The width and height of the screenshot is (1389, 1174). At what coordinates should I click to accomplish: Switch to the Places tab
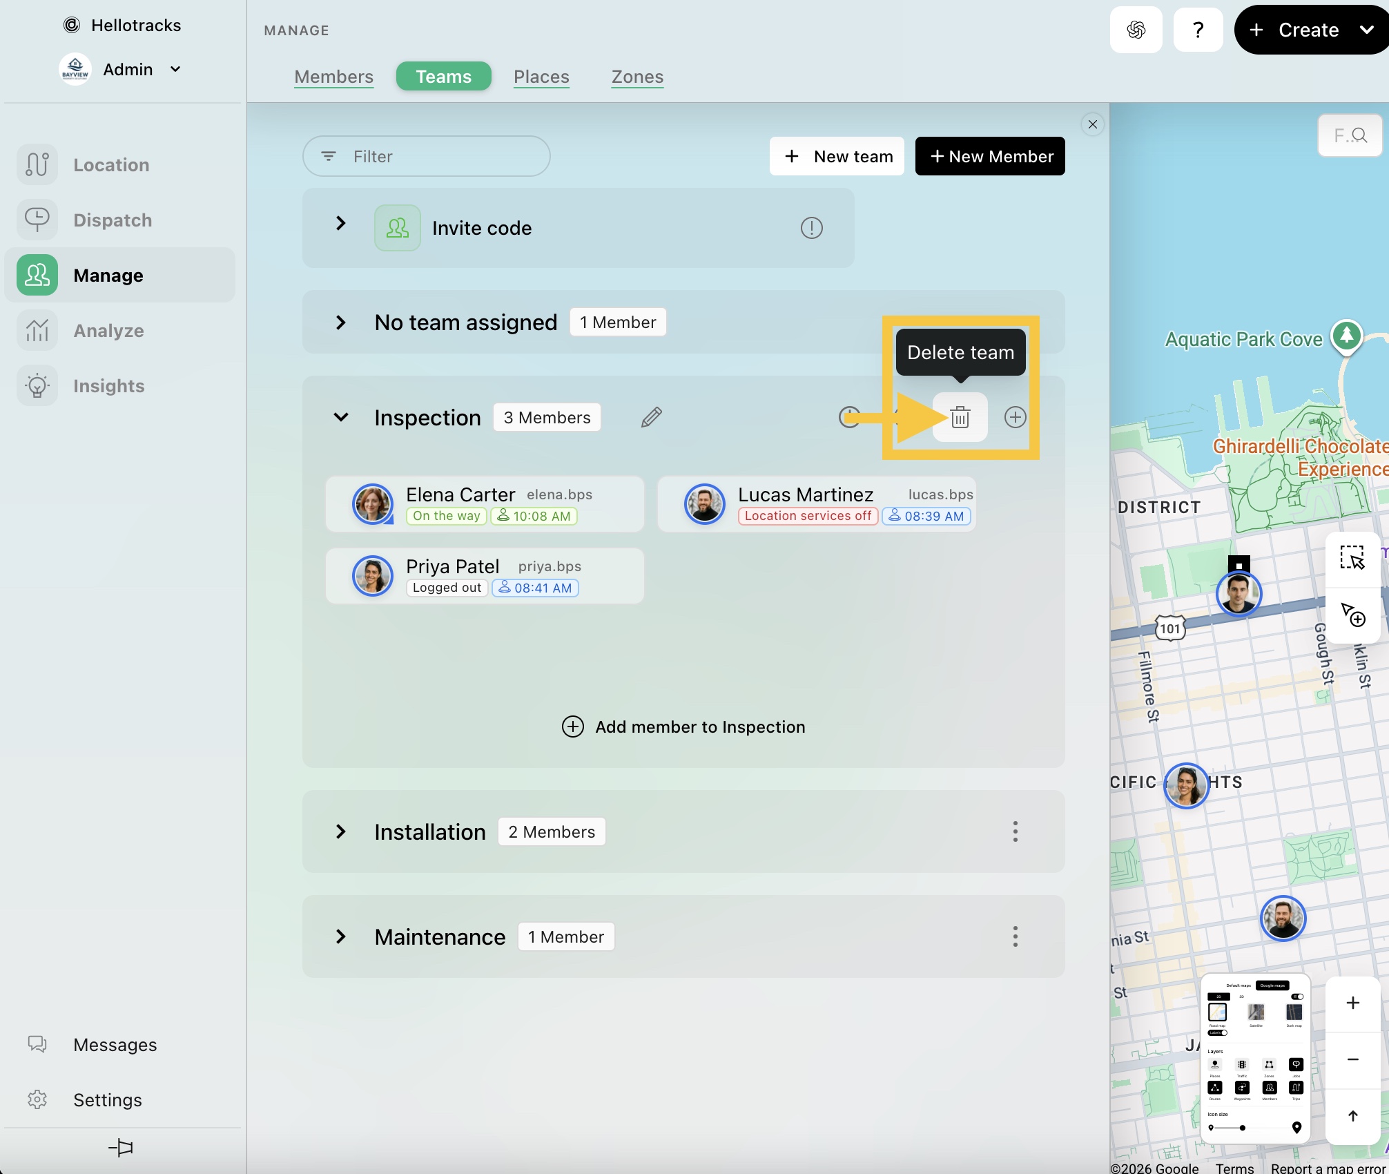click(x=541, y=77)
